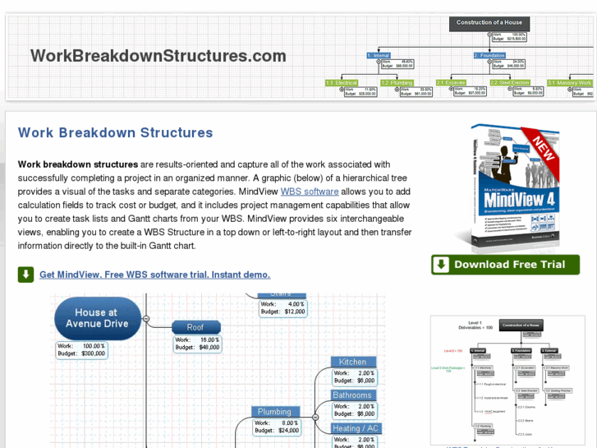Click the arrow icon inside Download Free Trial button
597x448 pixels.
click(x=441, y=265)
